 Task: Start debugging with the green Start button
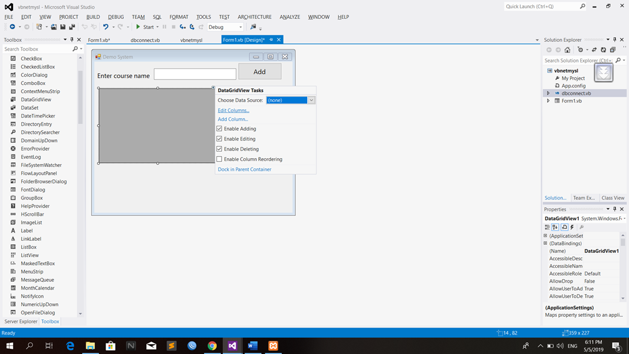pos(145,27)
